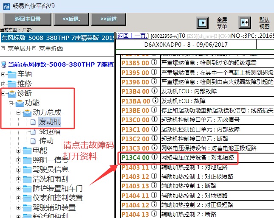Click the current vehicle computer icon
The width and height of the screenshot is (274, 218).
4,64
